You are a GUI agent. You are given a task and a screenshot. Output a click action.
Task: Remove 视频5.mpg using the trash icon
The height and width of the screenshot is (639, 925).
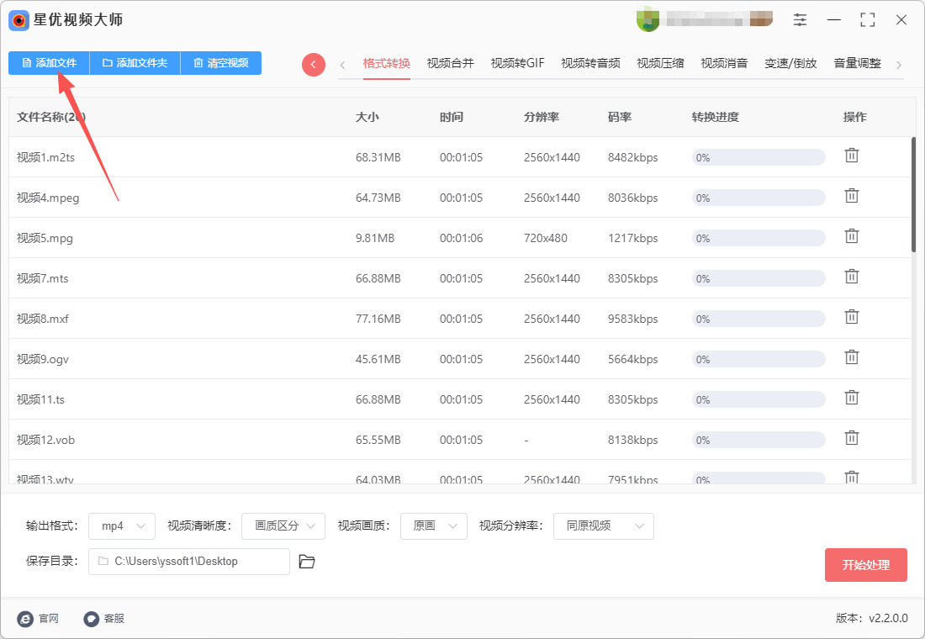(851, 236)
